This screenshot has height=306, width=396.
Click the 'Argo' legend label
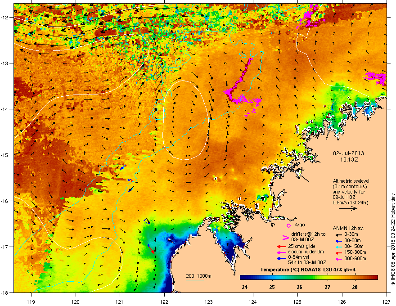pyautogui.click(x=300, y=225)
